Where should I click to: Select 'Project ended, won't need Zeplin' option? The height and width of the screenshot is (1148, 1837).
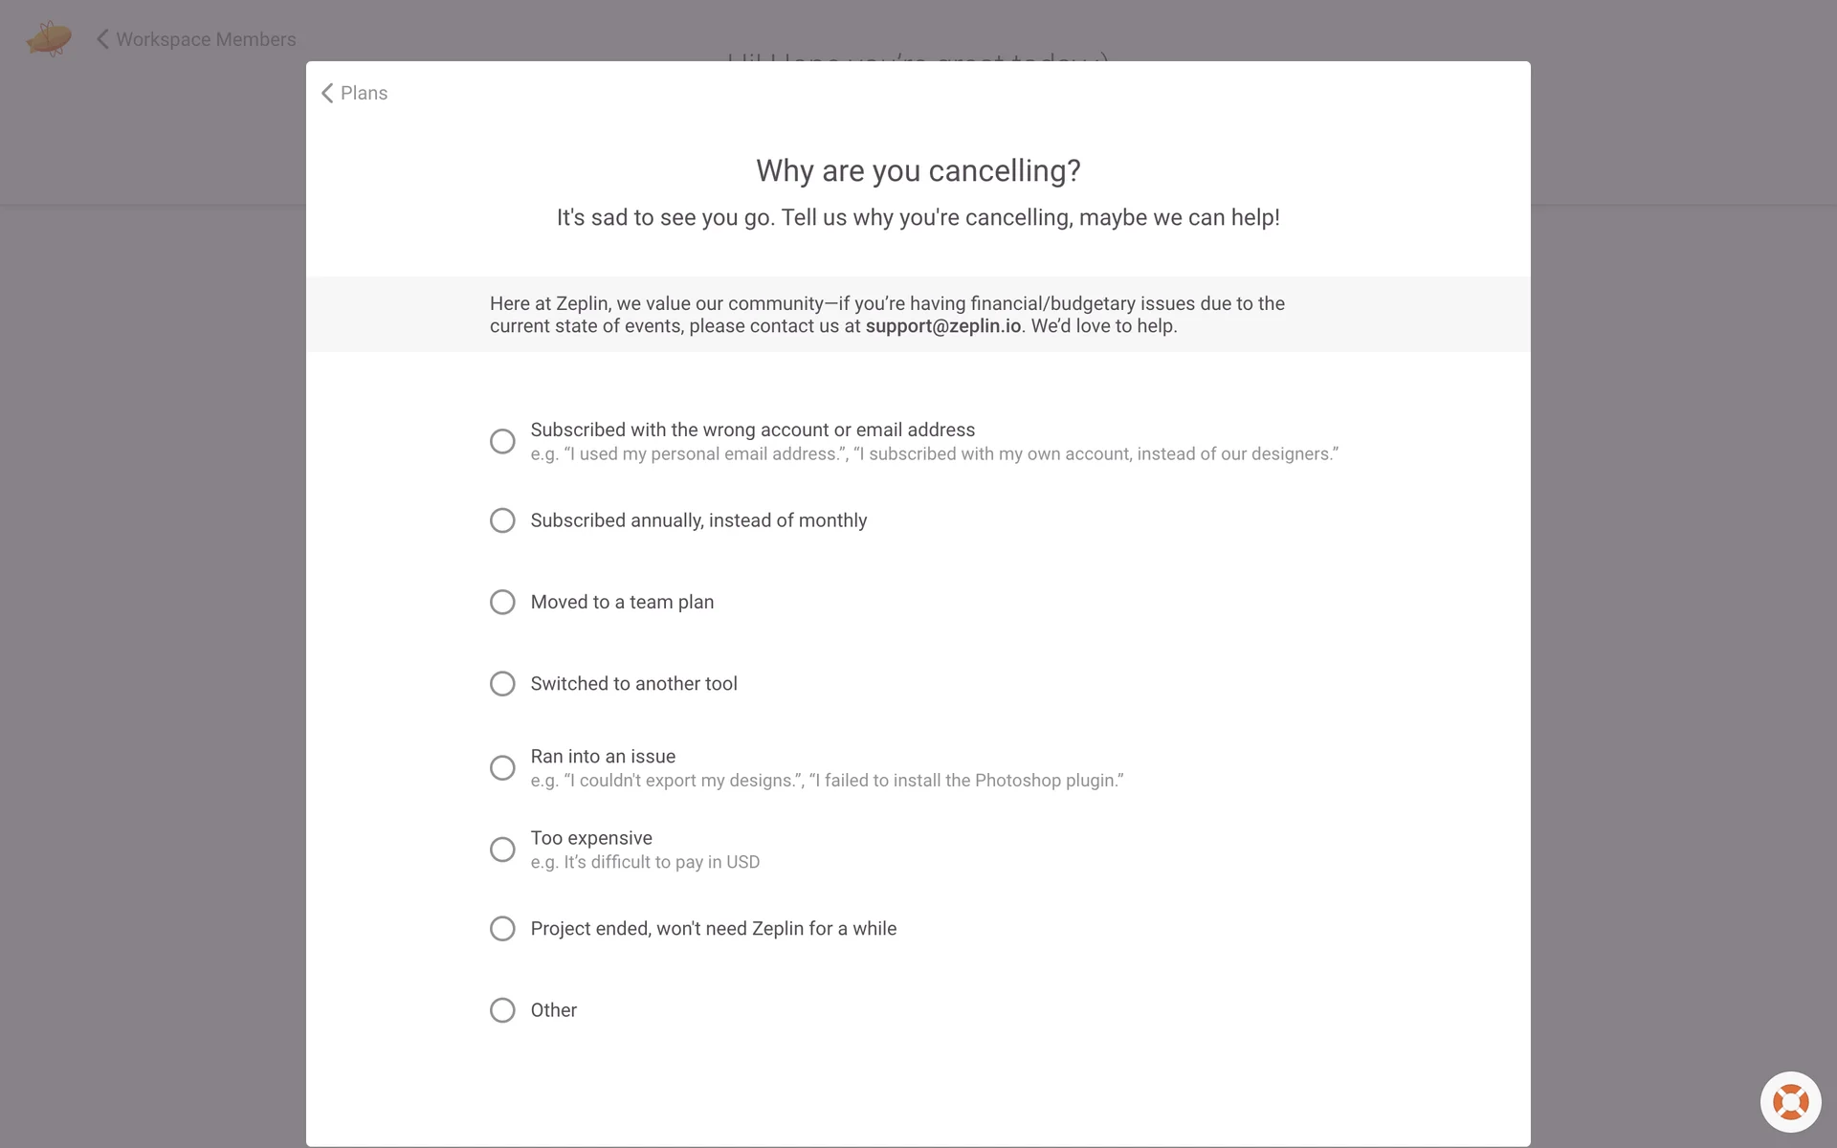(502, 929)
